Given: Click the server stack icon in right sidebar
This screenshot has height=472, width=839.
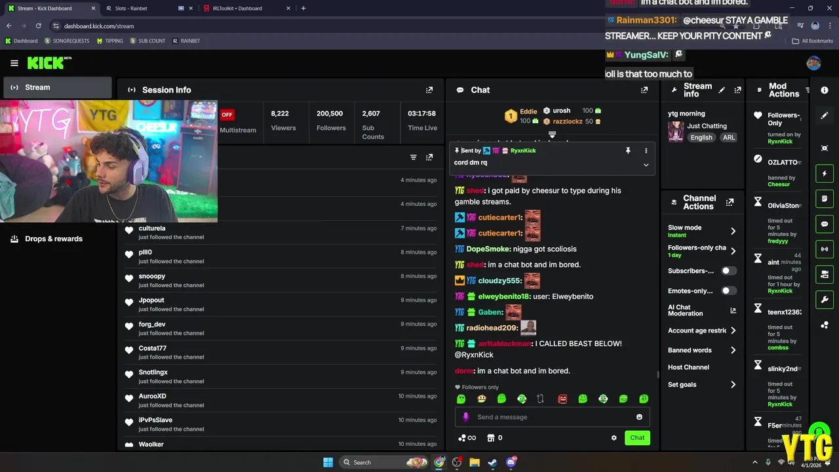Looking at the screenshot, I should pyautogui.click(x=825, y=274).
